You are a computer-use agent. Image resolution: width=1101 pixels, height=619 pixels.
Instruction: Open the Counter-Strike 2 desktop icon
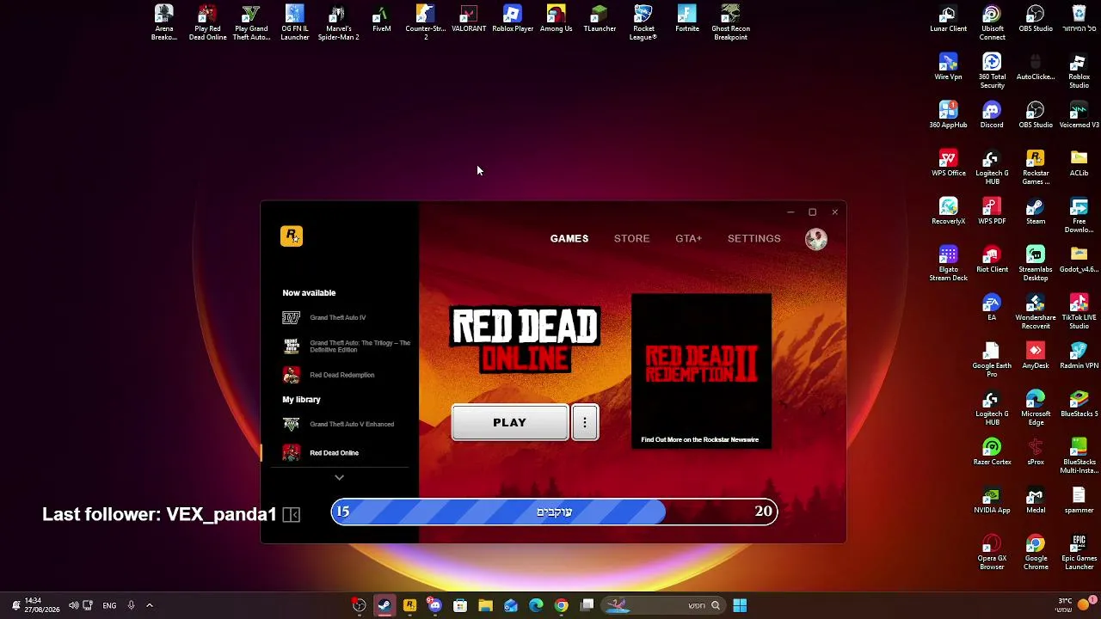[x=425, y=23]
